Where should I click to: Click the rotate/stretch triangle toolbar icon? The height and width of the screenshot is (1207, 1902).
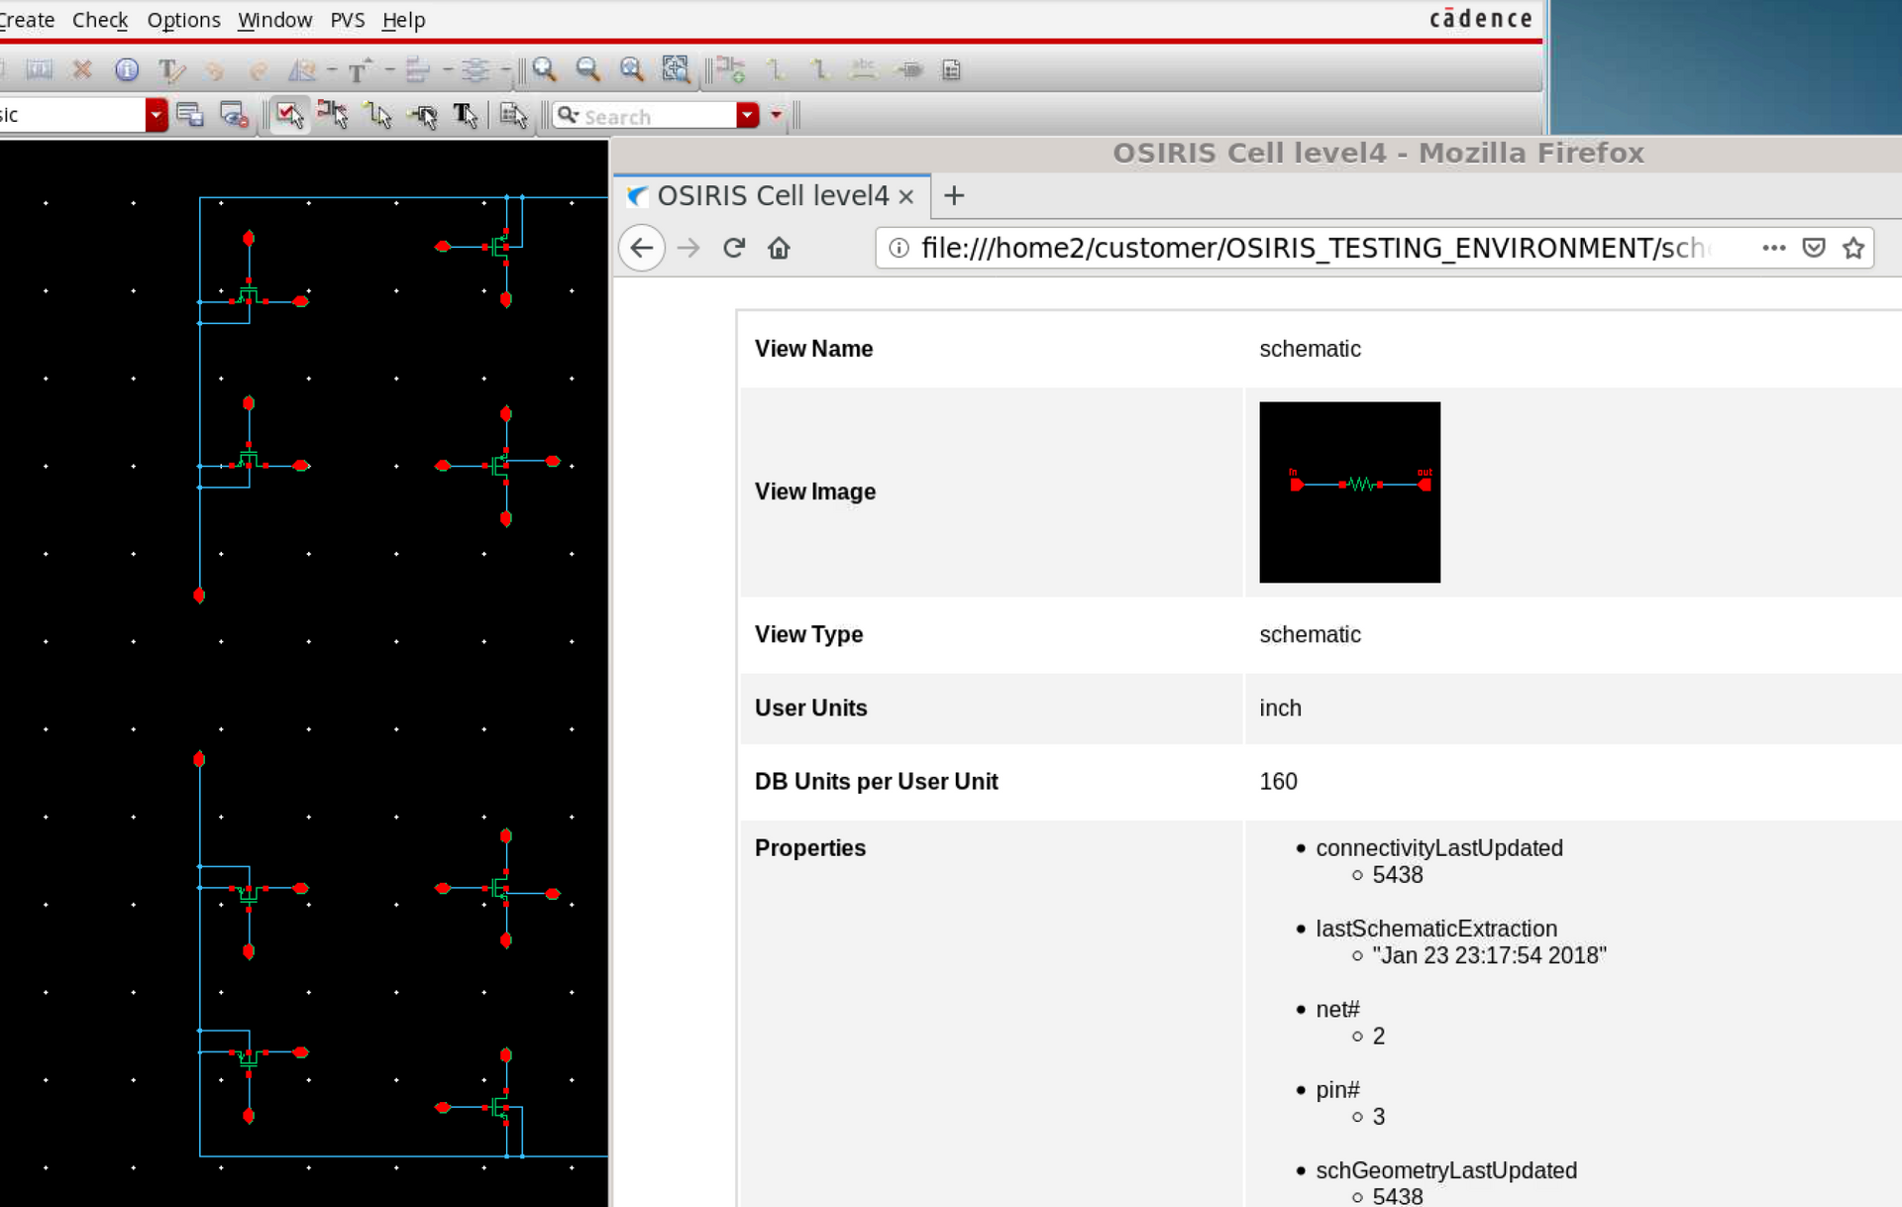[301, 69]
